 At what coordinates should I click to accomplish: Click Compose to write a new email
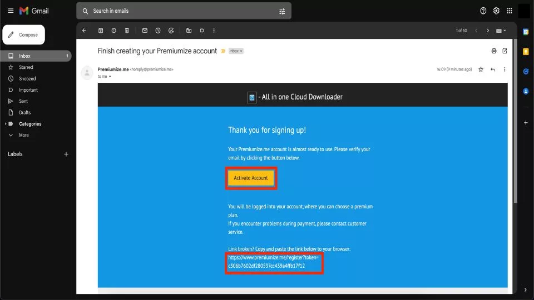(x=23, y=34)
